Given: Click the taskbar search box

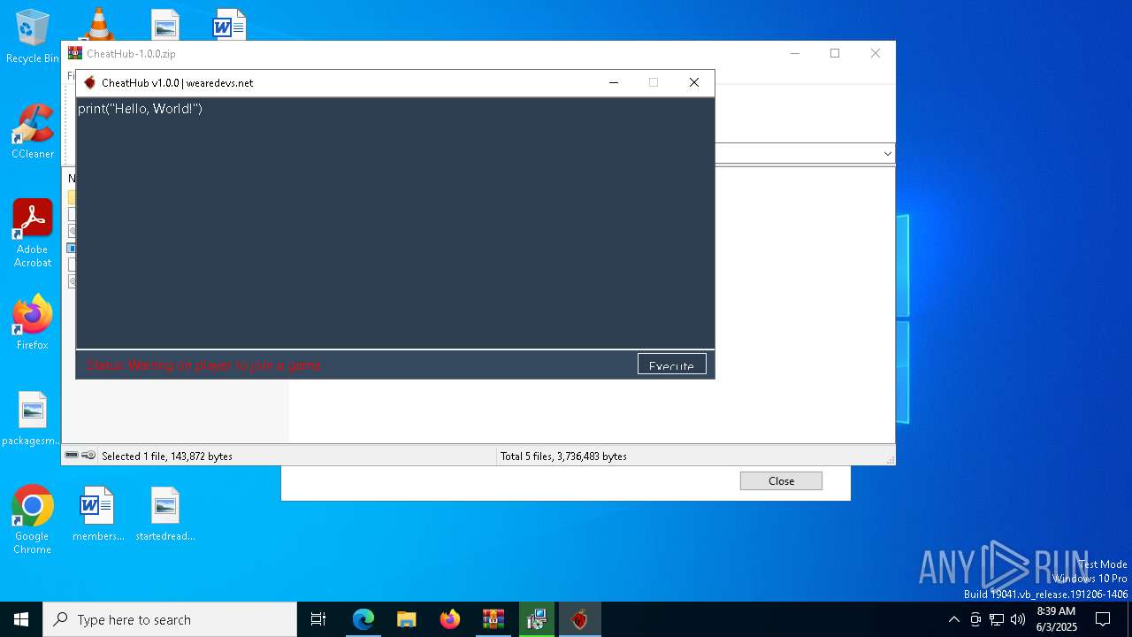Looking at the screenshot, I should point(170,619).
